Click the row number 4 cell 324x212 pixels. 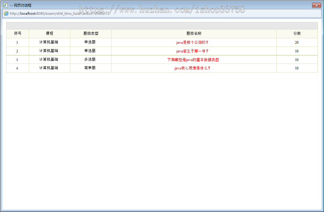(x=17, y=68)
